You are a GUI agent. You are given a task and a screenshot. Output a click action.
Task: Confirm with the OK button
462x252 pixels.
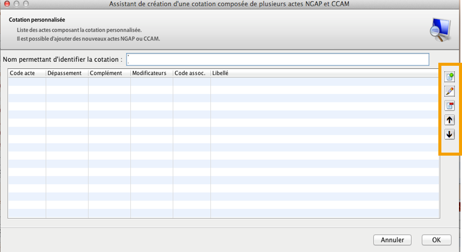tap(436, 240)
